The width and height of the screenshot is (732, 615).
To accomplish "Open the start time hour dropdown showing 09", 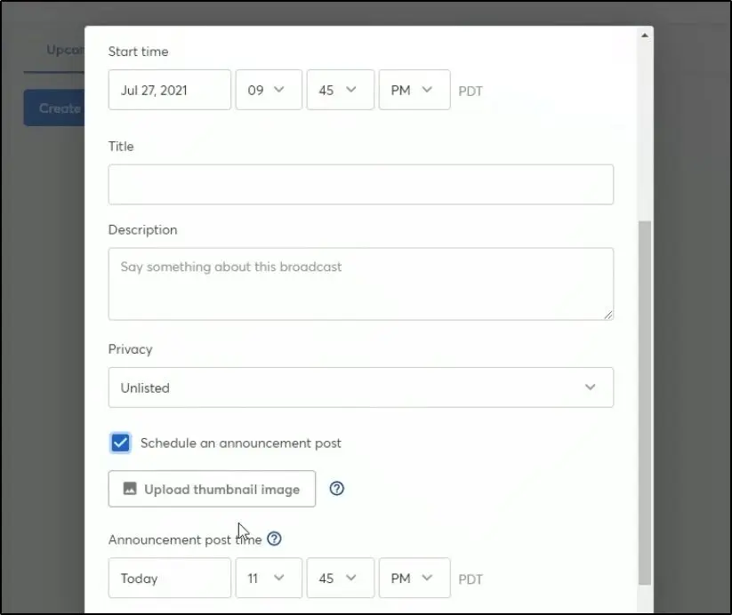I will coord(269,89).
